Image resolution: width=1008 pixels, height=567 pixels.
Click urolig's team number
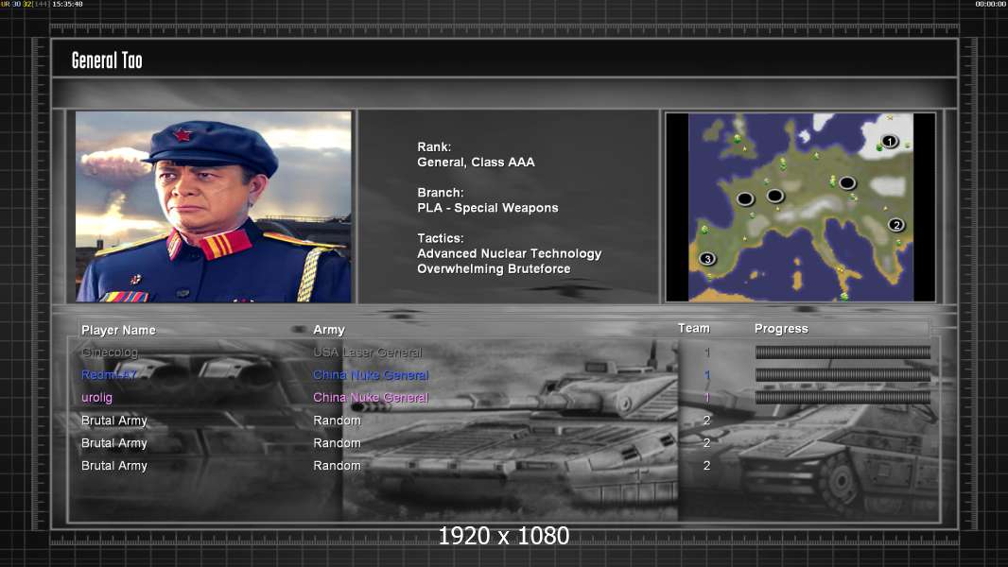tap(707, 398)
